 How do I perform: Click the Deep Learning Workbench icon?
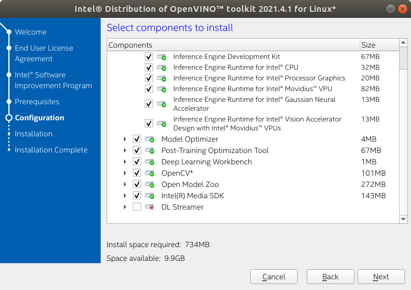[150, 162]
